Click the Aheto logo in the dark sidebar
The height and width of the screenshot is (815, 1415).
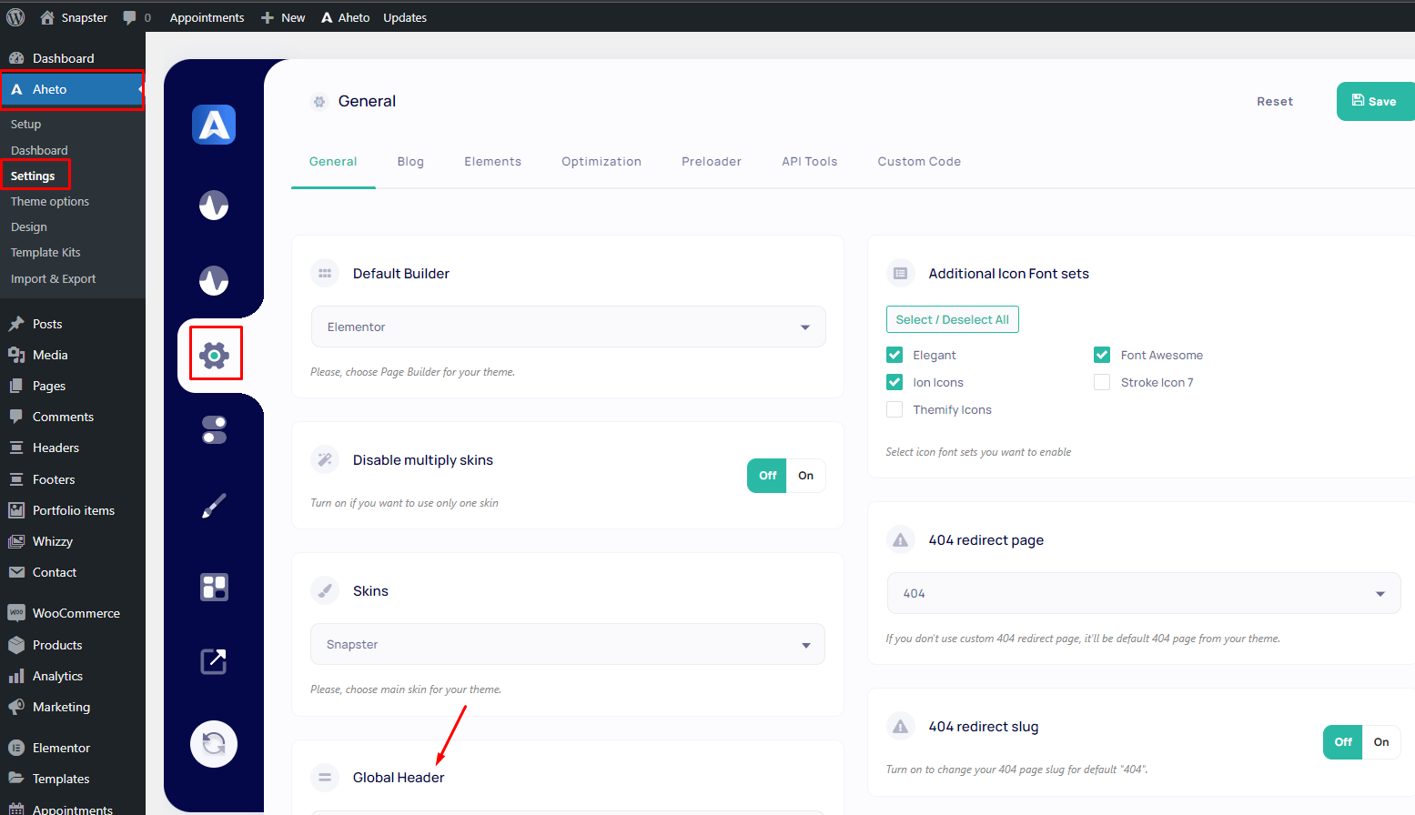click(x=214, y=125)
